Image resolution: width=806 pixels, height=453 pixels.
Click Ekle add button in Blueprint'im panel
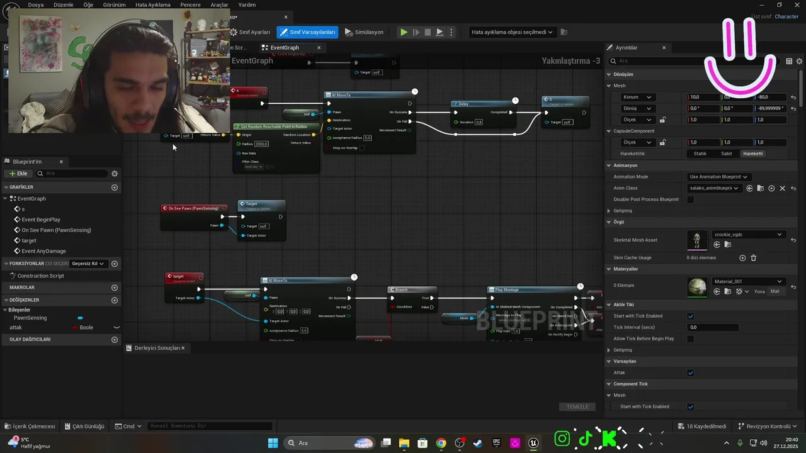[18, 174]
